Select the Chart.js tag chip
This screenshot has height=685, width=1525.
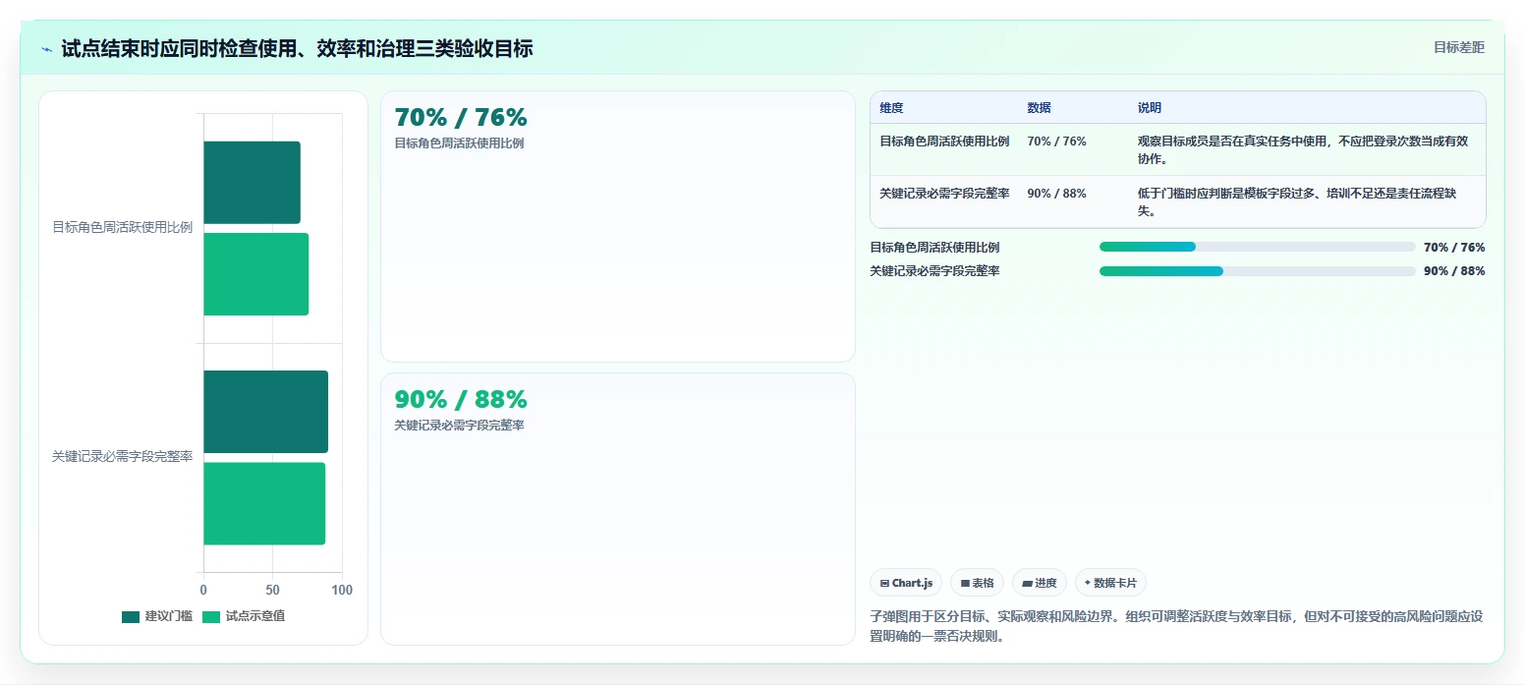906,583
